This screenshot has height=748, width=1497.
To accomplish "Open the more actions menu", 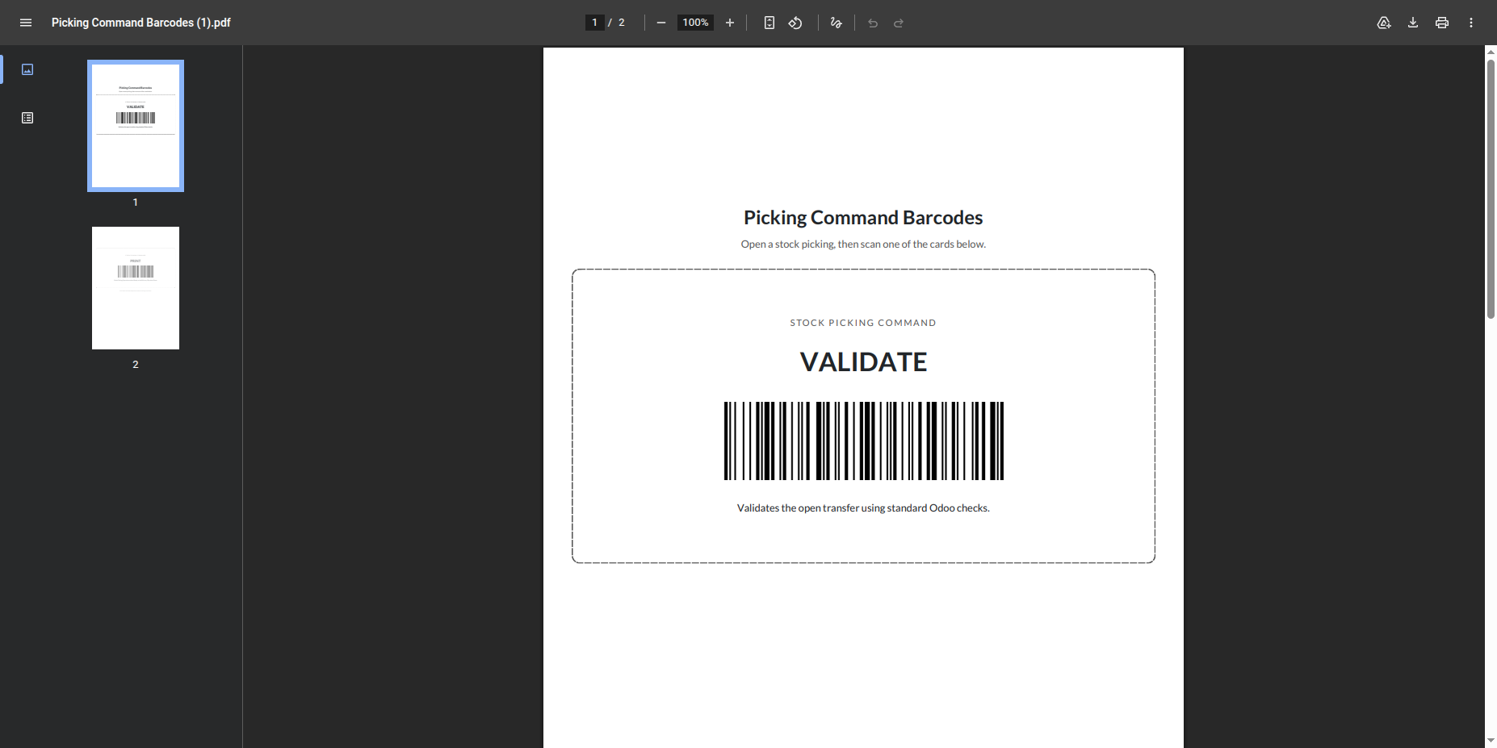I will pyautogui.click(x=1471, y=23).
